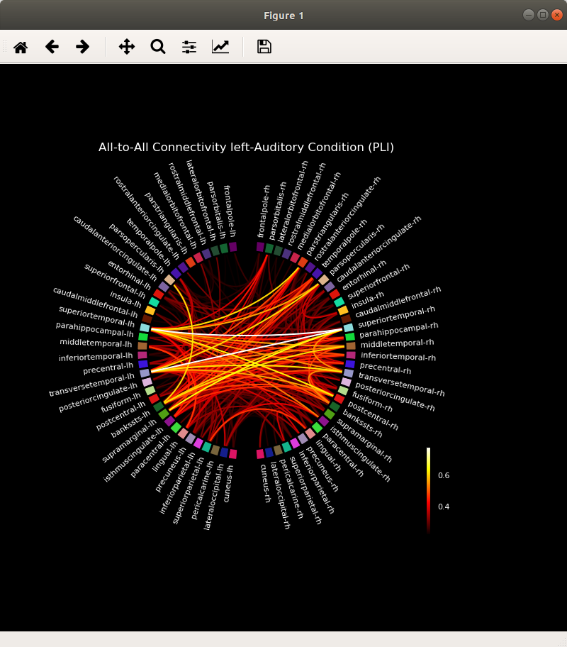567x647 pixels.
Task: Click the Figure 1 title bar
Action: click(x=283, y=15)
